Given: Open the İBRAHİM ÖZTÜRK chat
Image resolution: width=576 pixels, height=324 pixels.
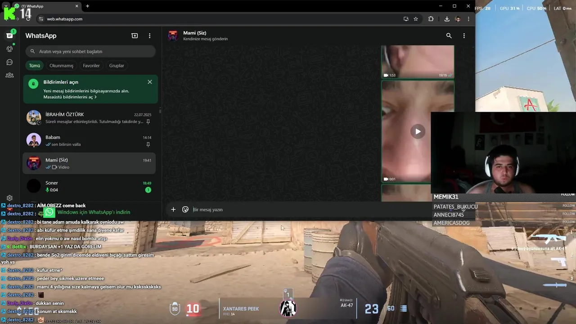Looking at the screenshot, I should pos(89,118).
